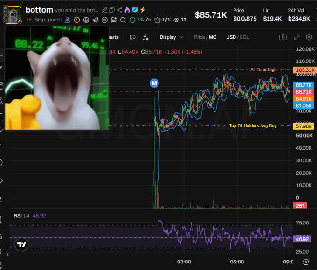Image resolution: width=317 pixels, height=270 pixels.
Task: Copy the token name with the copy icon
Action: (112, 10)
